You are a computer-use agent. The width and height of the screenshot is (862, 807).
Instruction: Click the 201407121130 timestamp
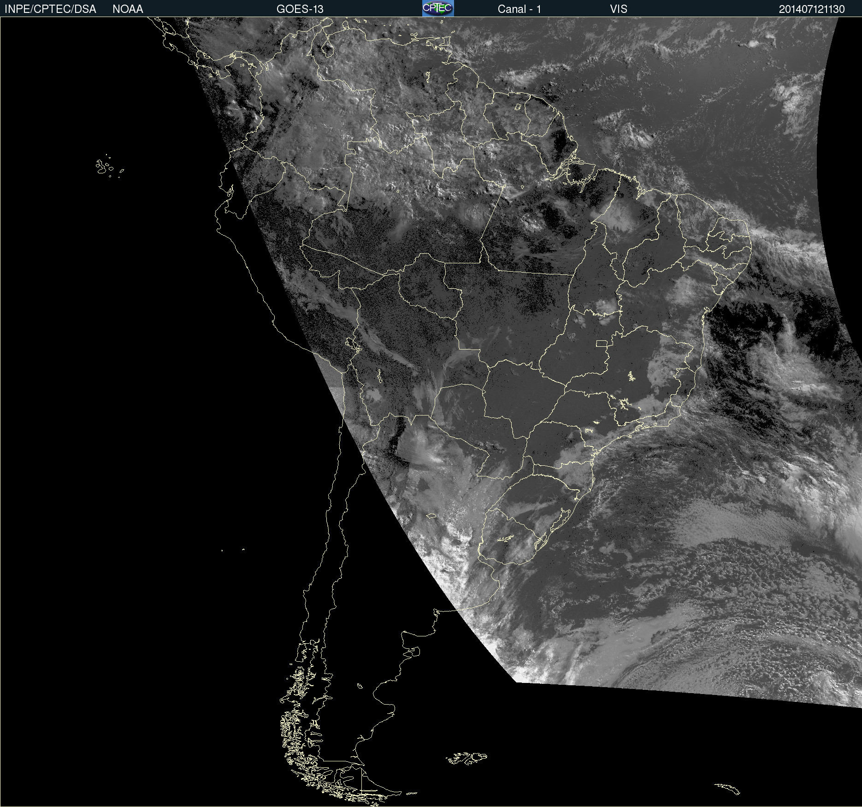point(811,9)
